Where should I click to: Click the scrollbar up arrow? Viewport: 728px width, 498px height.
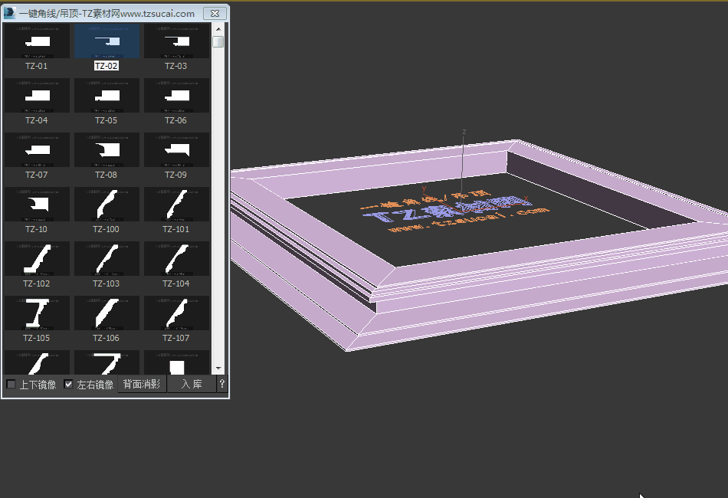(x=218, y=29)
